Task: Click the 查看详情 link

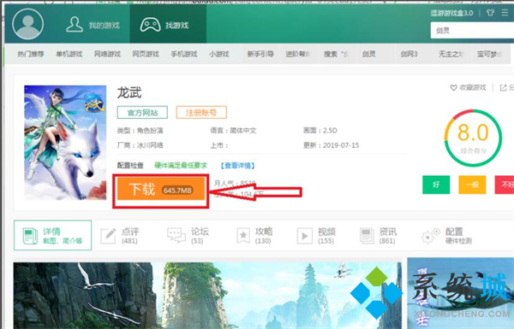Action: [x=237, y=166]
